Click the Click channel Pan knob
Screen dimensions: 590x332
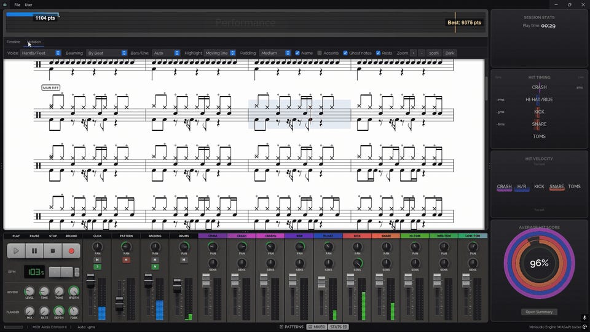click(x=97, y=247)
